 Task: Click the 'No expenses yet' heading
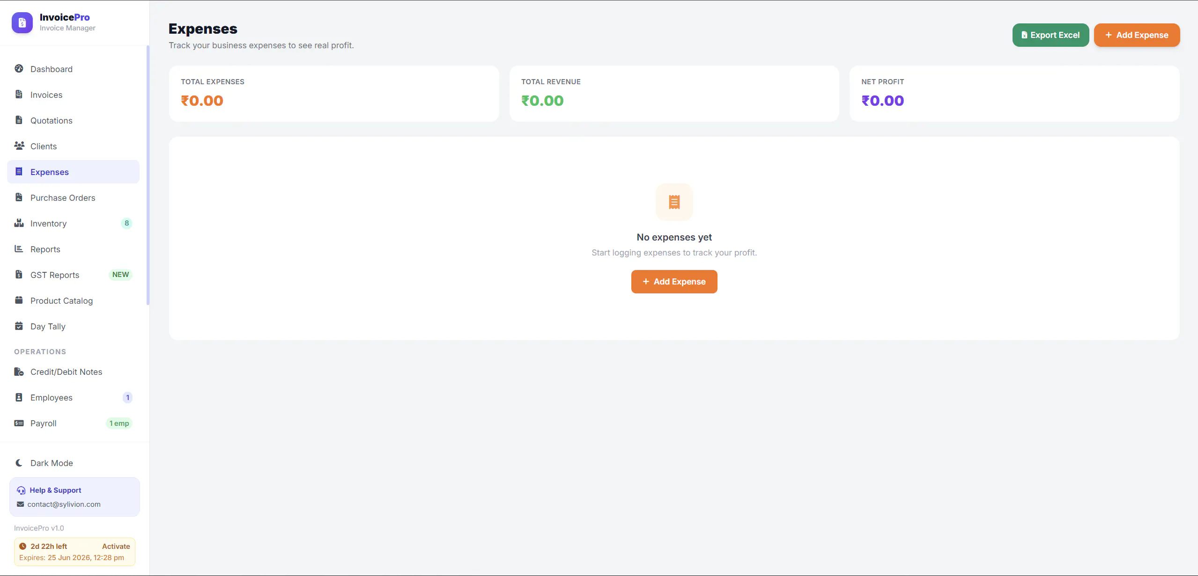(x=674, y=237)
